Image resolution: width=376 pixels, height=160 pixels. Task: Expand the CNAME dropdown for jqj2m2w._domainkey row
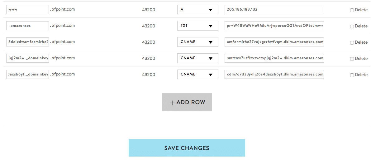(198, 58)
